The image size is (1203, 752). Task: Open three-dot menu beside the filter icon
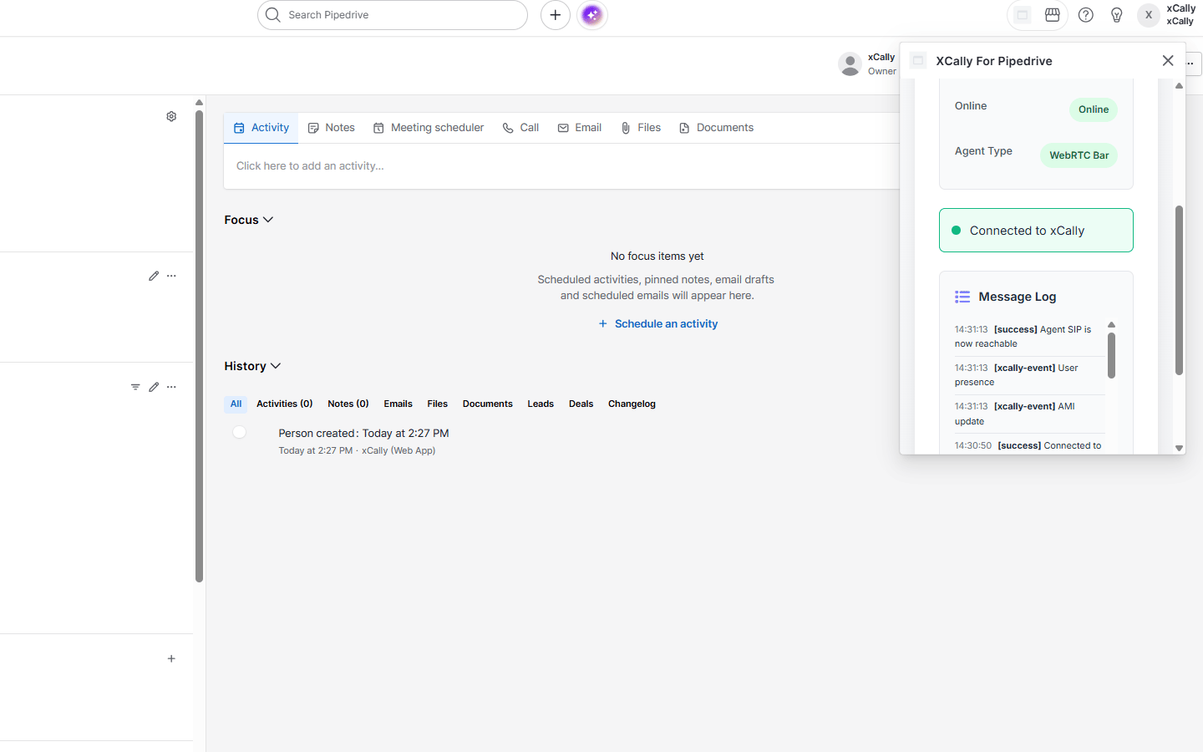[171, 387]
